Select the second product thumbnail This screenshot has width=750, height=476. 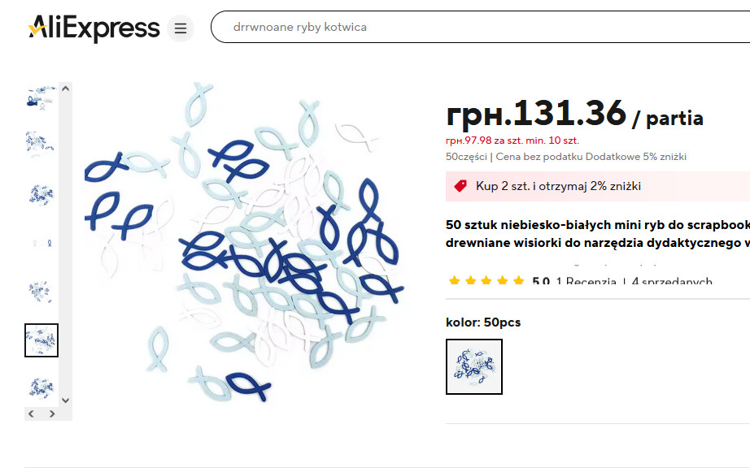click(41, 143)
